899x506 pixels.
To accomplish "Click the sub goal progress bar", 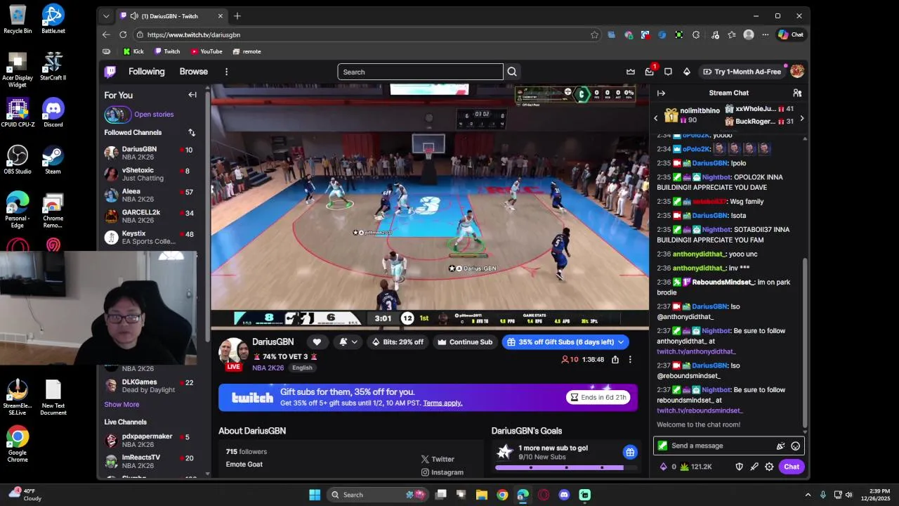I will [x=566, y=467].
